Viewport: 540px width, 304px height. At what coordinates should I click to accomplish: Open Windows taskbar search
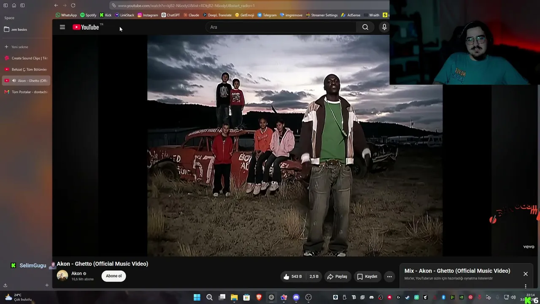pyautogui.click(x=209, y=297)
